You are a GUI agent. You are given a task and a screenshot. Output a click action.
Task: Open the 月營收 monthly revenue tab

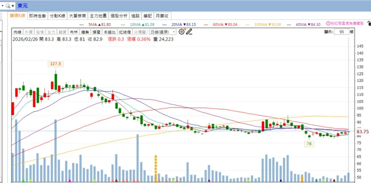pyautogui.click(x=162, y=16)
